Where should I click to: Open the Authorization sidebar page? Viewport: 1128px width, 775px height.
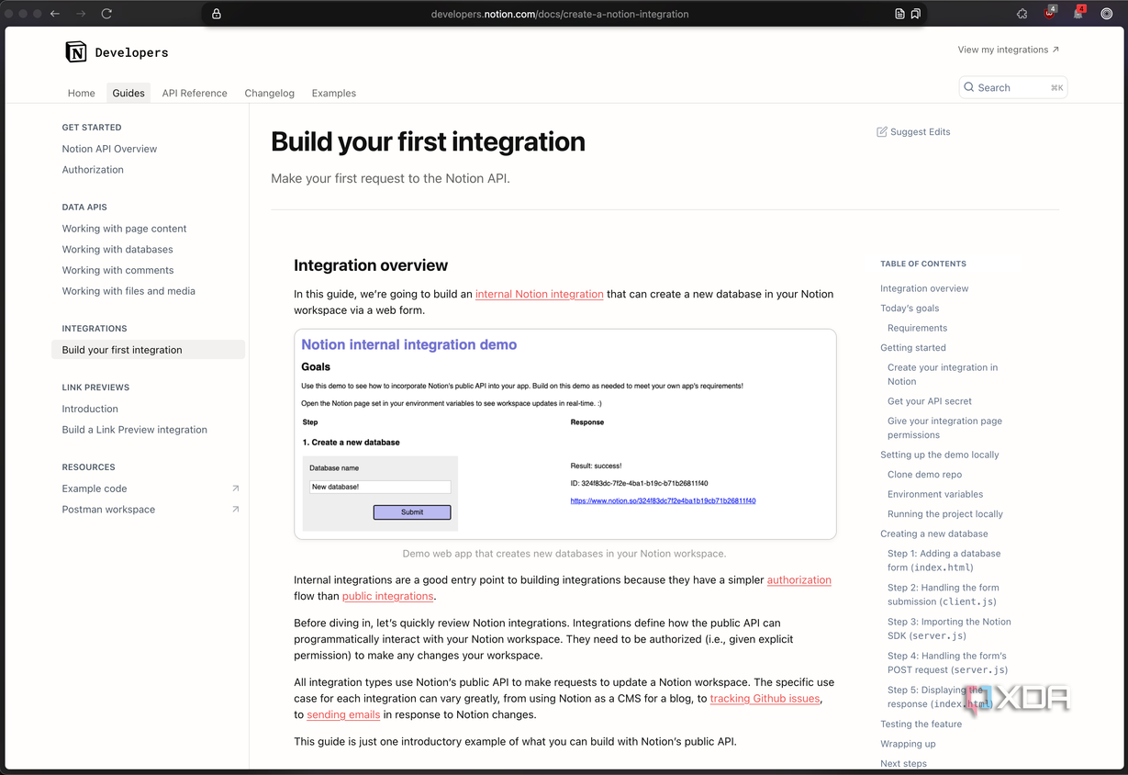coord(93,170)
